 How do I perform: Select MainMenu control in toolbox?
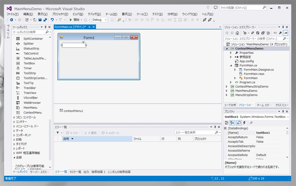point(30,108)
